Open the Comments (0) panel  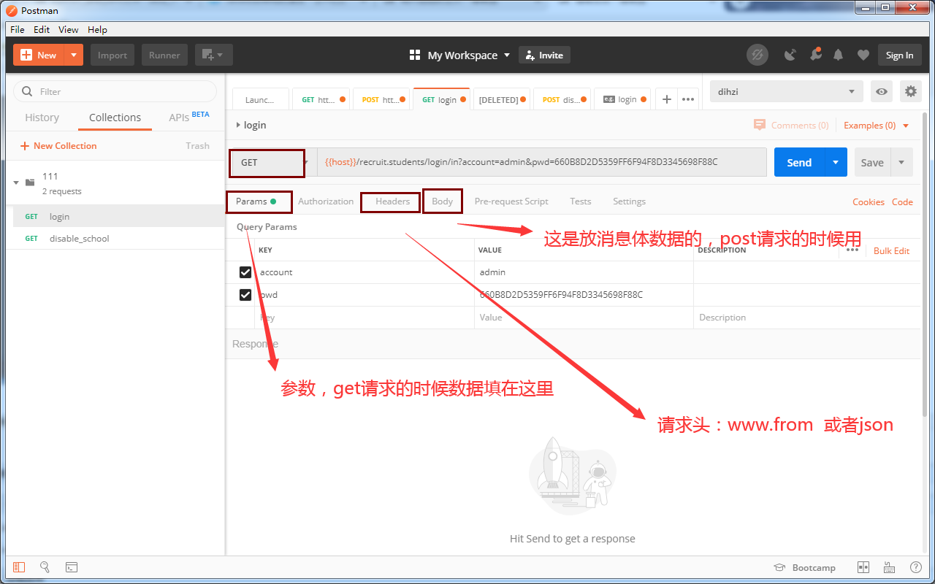point(791,125)
